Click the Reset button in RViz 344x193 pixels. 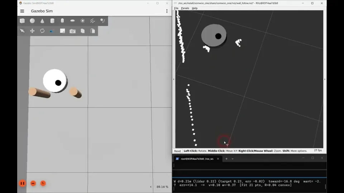[x=177, y=151]
